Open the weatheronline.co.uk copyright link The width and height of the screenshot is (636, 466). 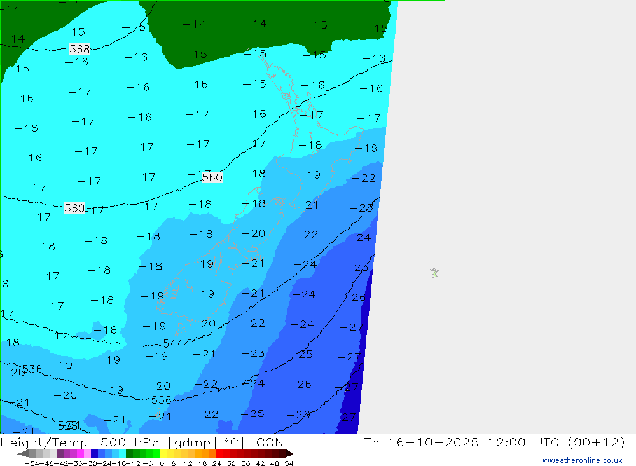point(583,460)
